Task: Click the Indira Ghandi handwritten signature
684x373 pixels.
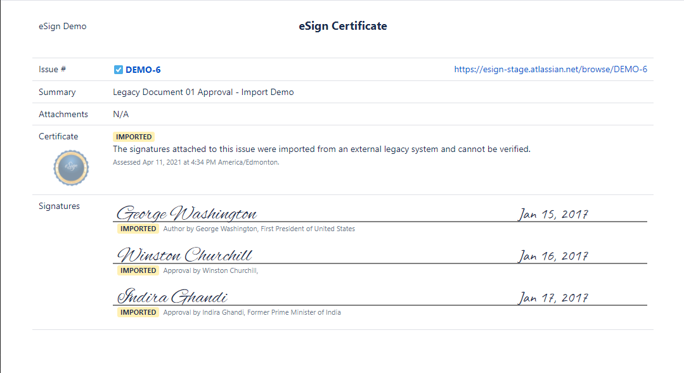Action: click(172, 297)
